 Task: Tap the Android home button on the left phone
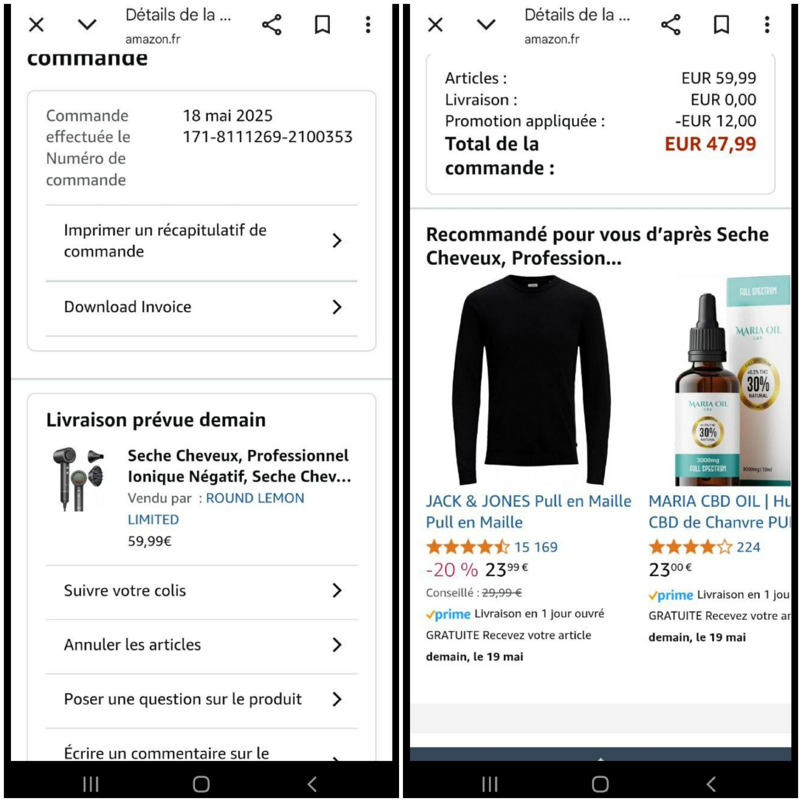pos(201,784)
